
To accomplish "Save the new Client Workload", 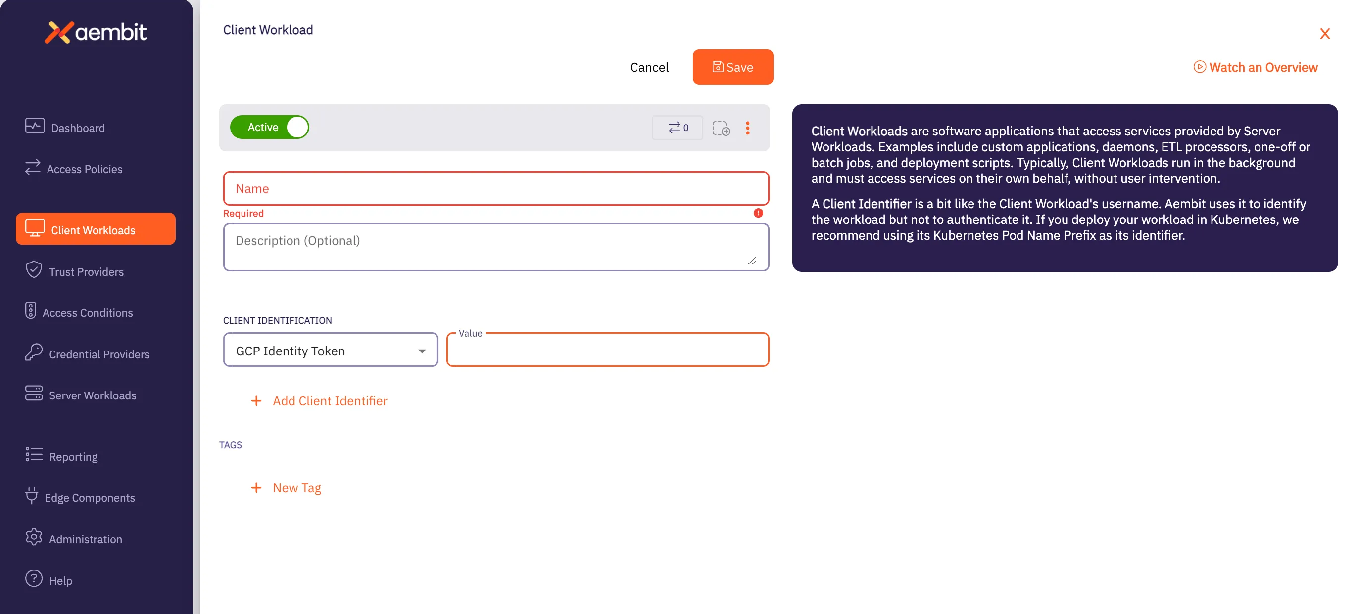I will 733,67.
